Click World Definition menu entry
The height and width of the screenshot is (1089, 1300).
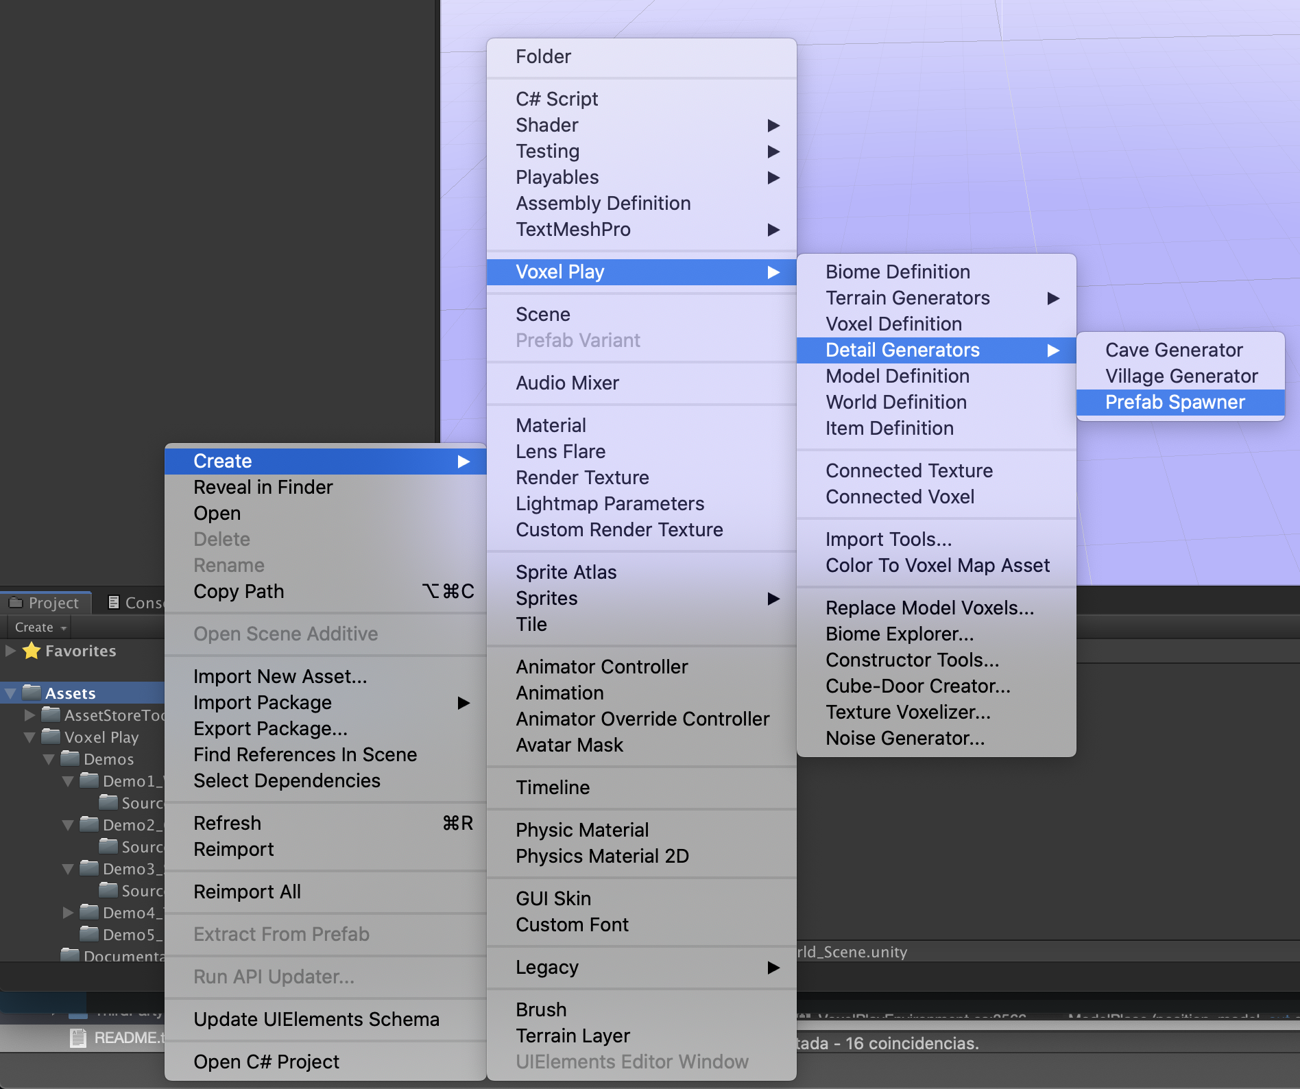tap(936, 403)
